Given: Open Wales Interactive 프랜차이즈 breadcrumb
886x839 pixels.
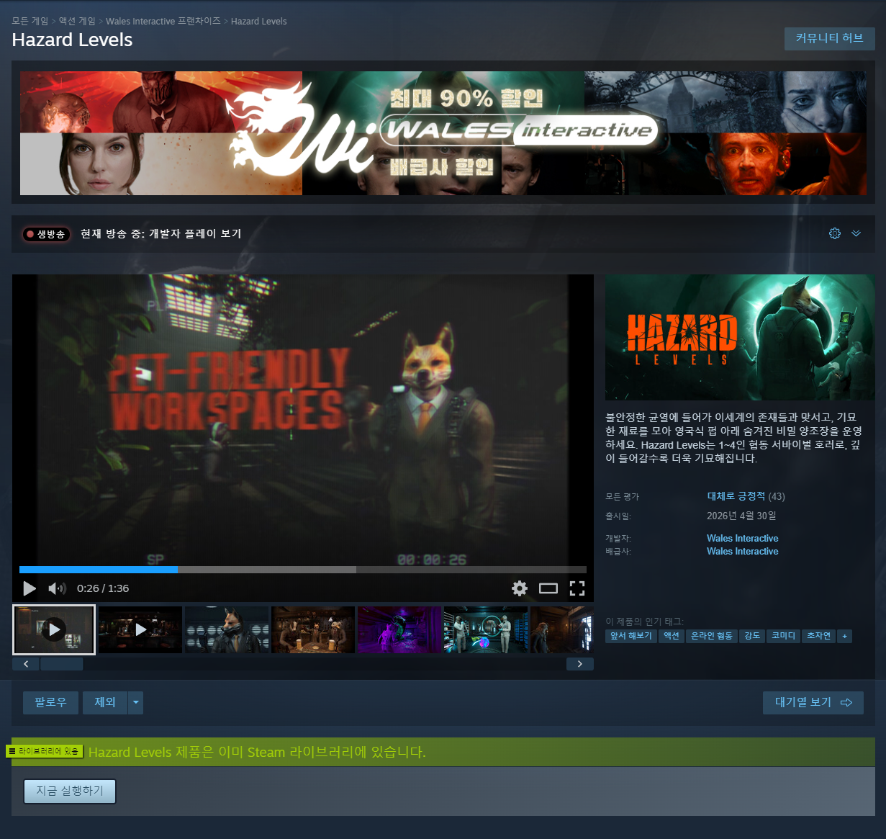Looking at the screenshot, I should [x=163, y=21].
